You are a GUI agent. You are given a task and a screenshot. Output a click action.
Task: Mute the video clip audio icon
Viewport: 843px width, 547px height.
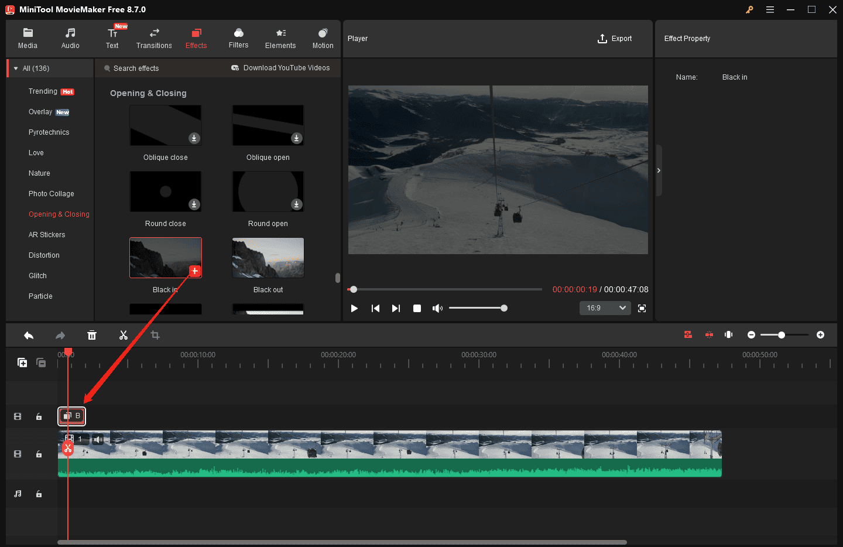point(98,439)
